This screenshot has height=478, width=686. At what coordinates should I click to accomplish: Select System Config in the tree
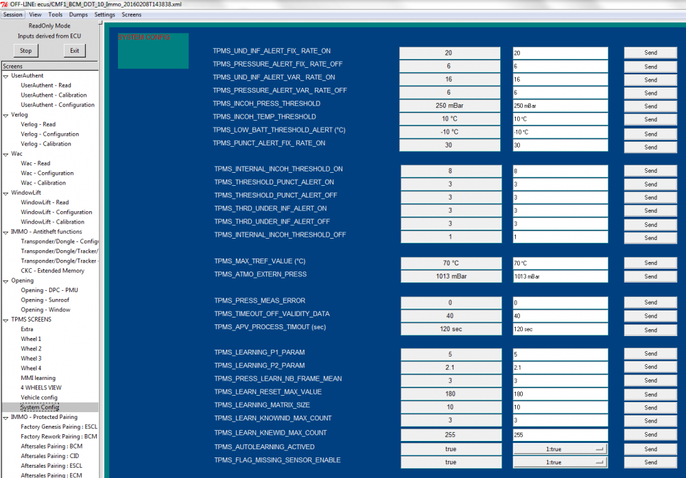click(x=40, y=407)
